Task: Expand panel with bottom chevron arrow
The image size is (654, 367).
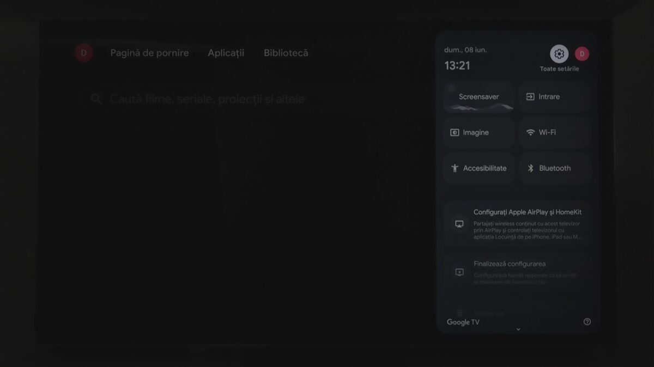Action: (x=518, y=329)
